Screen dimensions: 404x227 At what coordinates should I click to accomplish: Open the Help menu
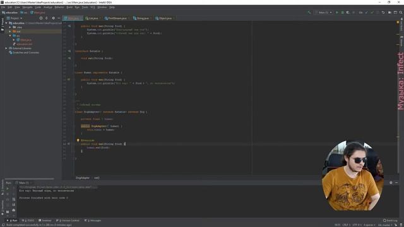(x=112, y=7)
